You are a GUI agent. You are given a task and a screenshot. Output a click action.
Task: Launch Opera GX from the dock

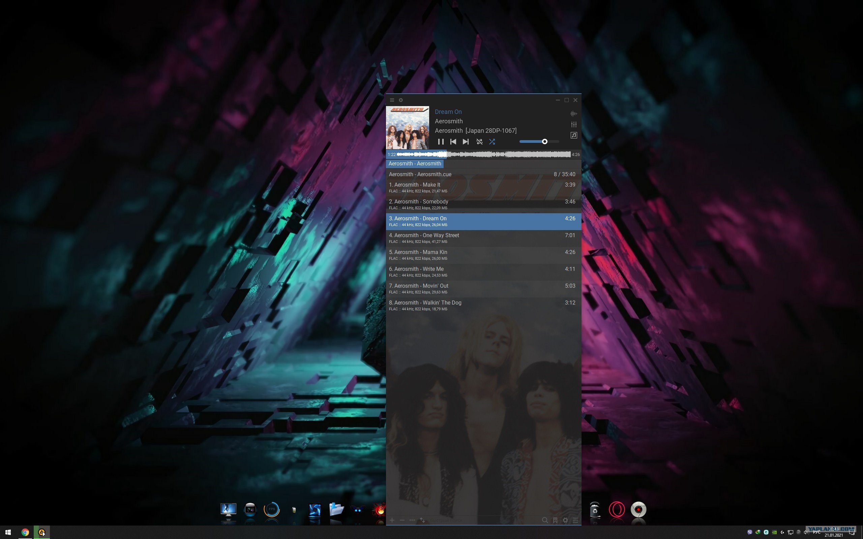(x=617, y=509)
